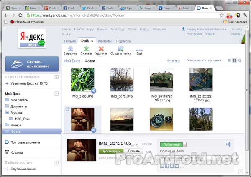The image size is (251, 177).
Task: Switch to the Письма tab
Action: 70,41
